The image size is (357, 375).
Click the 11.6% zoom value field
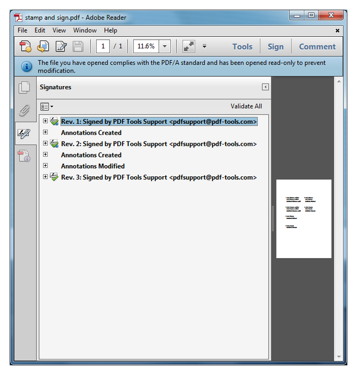point(146,46)
